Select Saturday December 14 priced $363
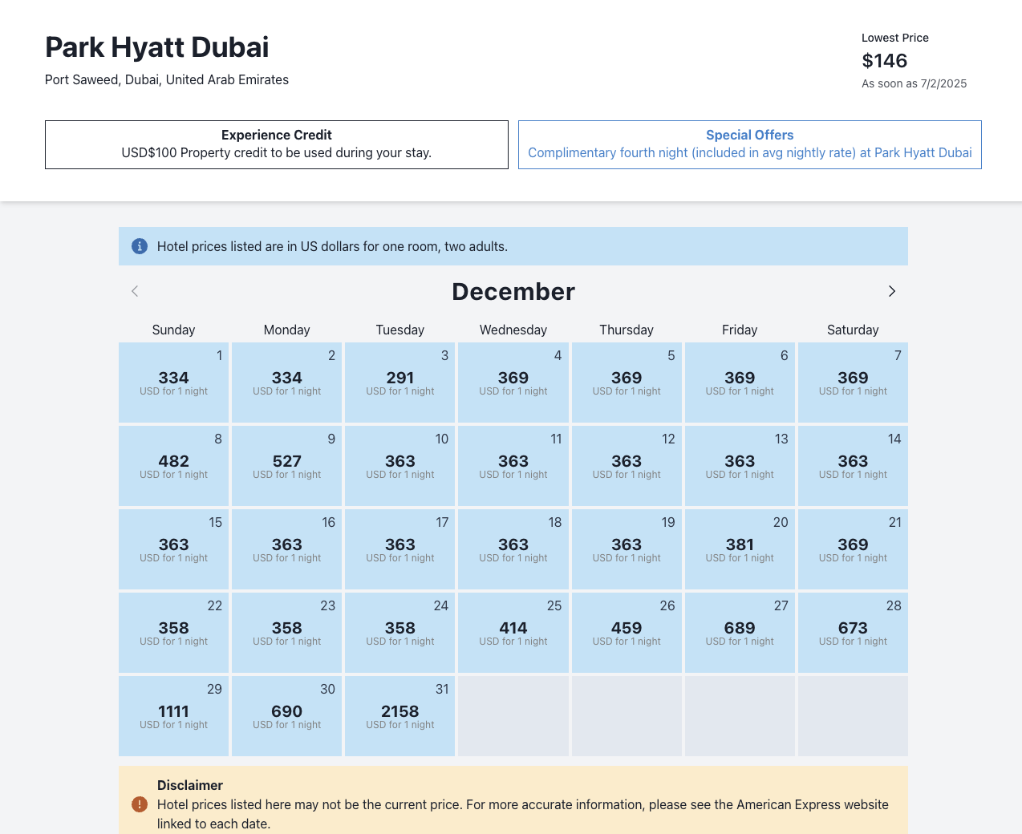 tap(853, 465)
